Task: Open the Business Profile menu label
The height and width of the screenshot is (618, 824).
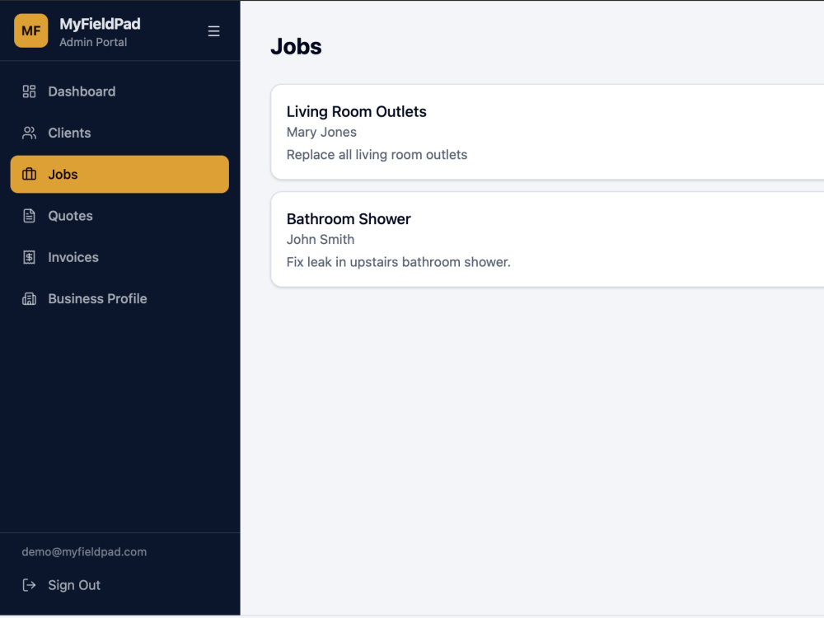Action: [98, 299]
